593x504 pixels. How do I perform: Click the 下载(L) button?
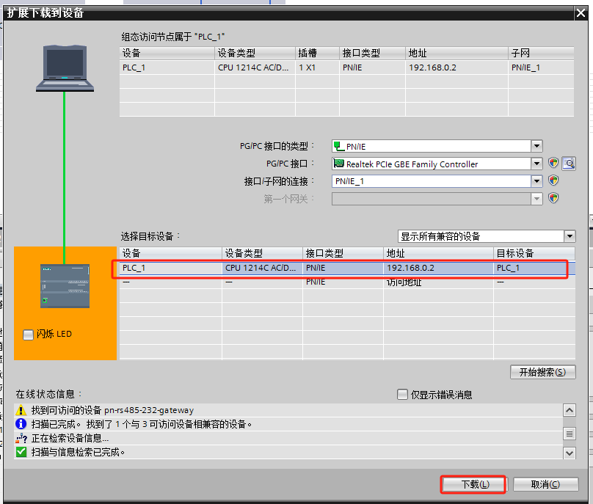point(475,484)
